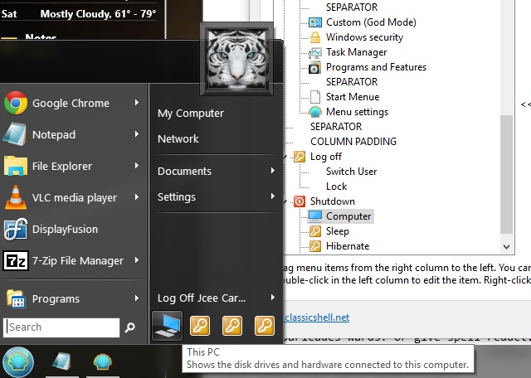This screenshot has width=531, height=378.
Task: Open My Computer from the right column
Action: [x=191, y=114]
